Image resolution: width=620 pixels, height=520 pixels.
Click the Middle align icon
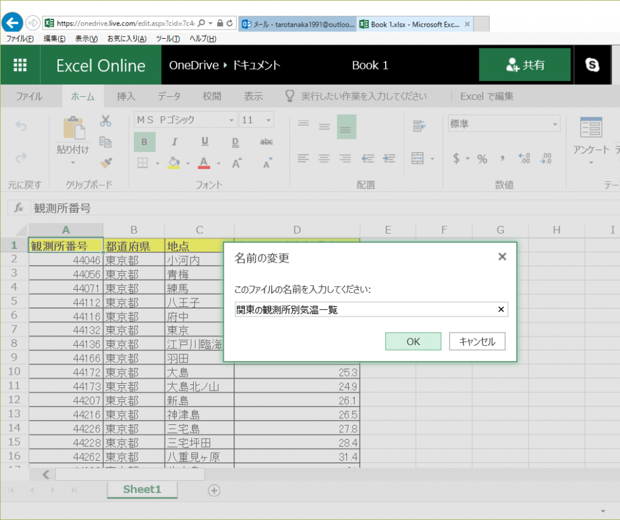[x=325, y=127]
